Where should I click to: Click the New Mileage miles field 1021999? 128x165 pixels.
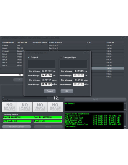click(47, 84)
